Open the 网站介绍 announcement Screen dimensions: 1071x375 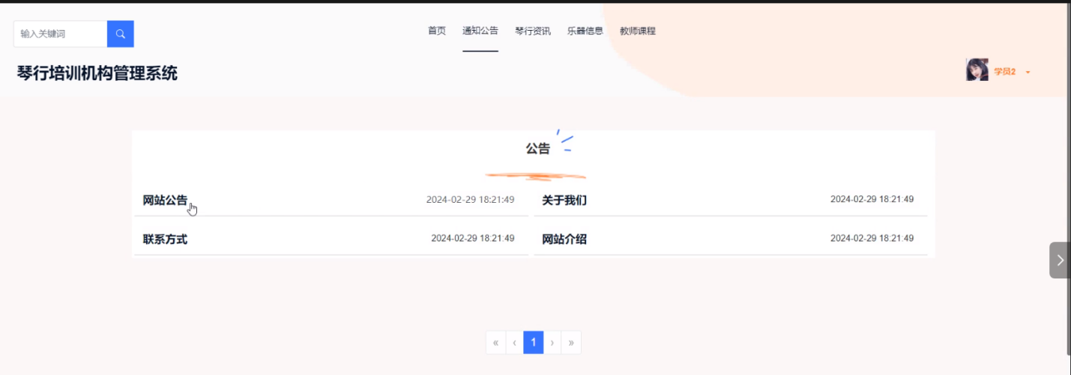(x=564, y=240)
